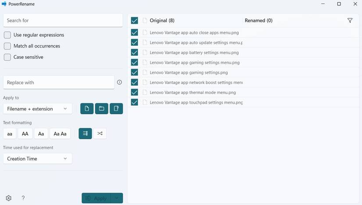Open the settings gear icon
This screenshot has width=362, height=205.
(x=8, y=198)
